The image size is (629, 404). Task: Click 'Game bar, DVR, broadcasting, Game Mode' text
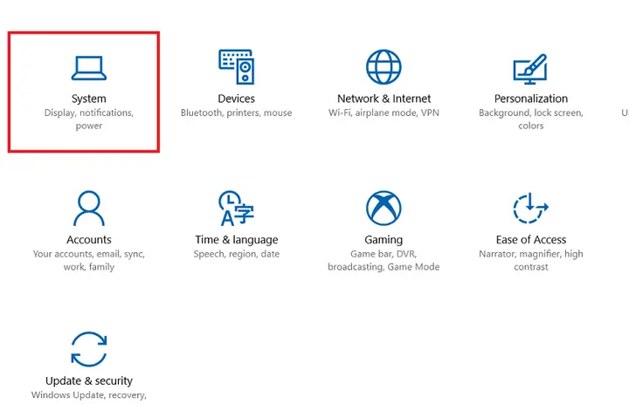click(x=384, y=260)
